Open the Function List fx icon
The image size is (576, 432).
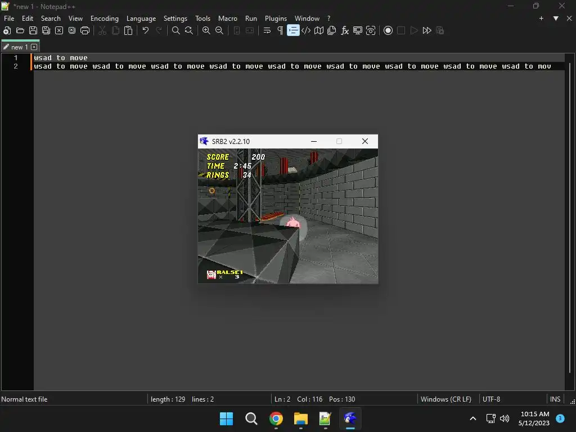pyautogui.click(x=345, y=30)
